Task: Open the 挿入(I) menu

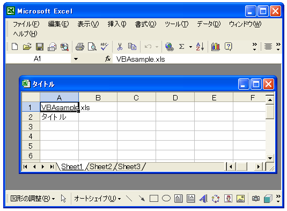Action: tap(117, 24)
